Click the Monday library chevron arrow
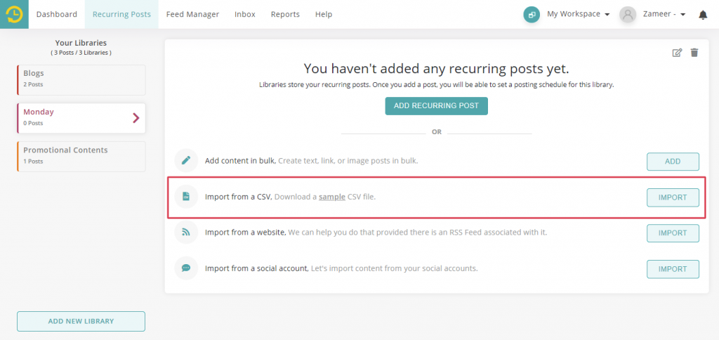 136,118
